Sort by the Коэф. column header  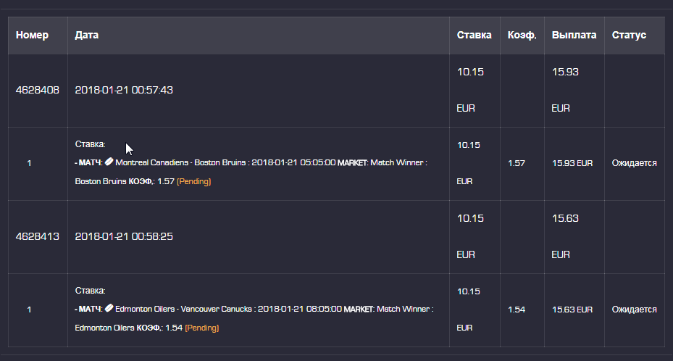point(522,35)
